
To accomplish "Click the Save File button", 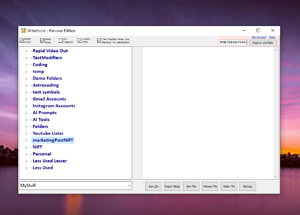I will click(154, 186).
